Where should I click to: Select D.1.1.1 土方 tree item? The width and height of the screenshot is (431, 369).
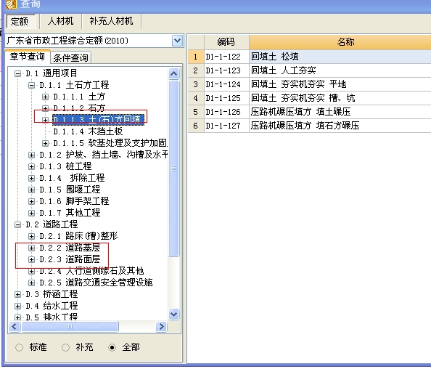(x=79, y=97)
